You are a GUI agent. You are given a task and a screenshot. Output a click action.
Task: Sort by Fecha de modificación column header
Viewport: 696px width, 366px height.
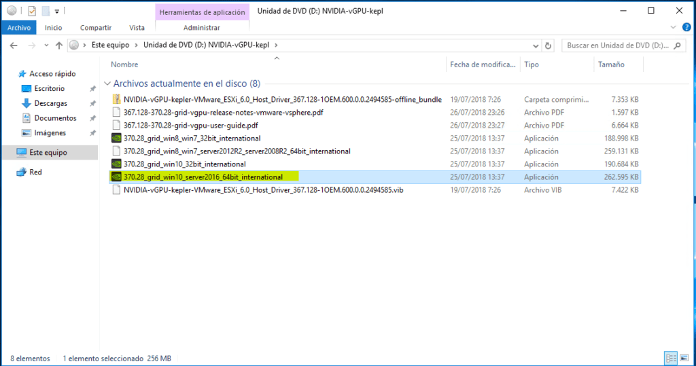(x=483, y=65)
